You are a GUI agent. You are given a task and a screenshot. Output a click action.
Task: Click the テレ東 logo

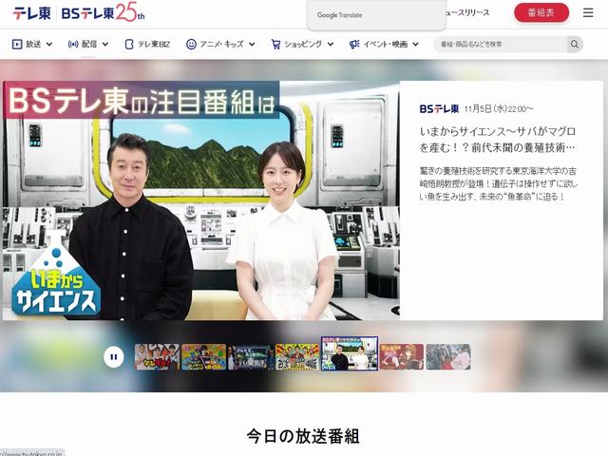[31, 13]
